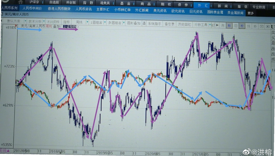Open the 外汇新闻 sub-tab
Screen dimensions: 275x156
(142, 10)
